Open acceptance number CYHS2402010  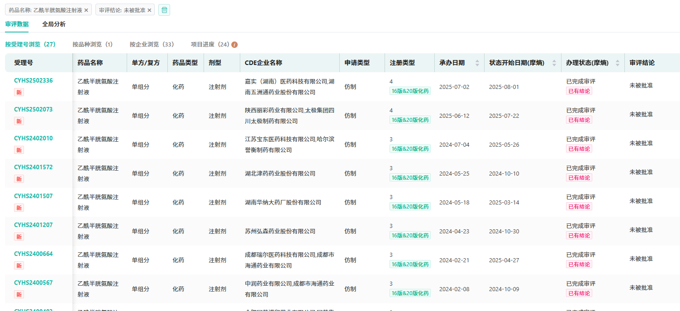[x=33, y=139]
